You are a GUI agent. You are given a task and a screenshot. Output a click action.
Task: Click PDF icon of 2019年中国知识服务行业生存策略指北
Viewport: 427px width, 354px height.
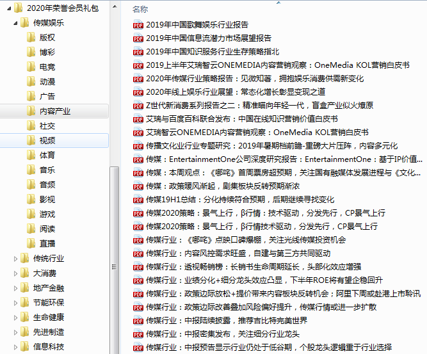click(138, 51)
